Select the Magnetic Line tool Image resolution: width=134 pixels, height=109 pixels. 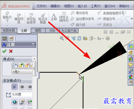(x=78, y=25)
